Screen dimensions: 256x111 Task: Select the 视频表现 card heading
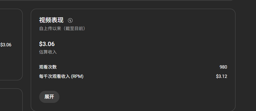click(51, 20)
